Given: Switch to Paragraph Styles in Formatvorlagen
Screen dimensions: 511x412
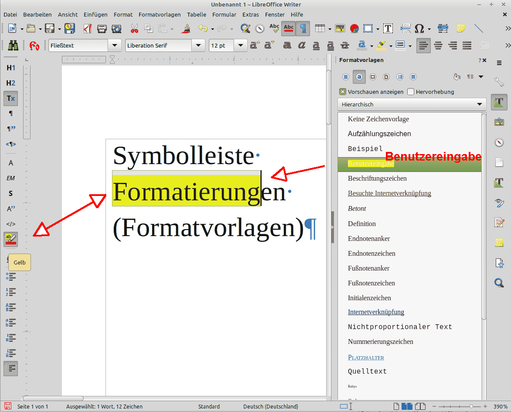Looking at the screenshot, I should [346, 77].
